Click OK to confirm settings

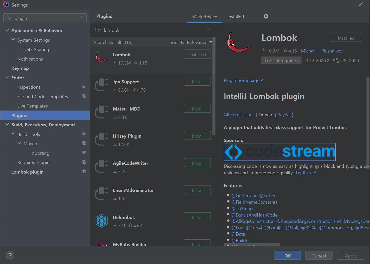pos(287,255)
